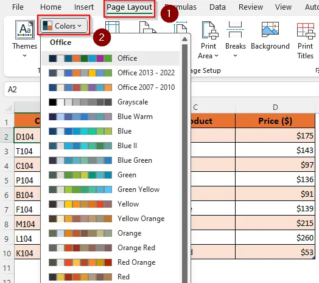The width and height of the screenshot is (319, 283).
Task: Click the $143 price cell
Action: 275,150
